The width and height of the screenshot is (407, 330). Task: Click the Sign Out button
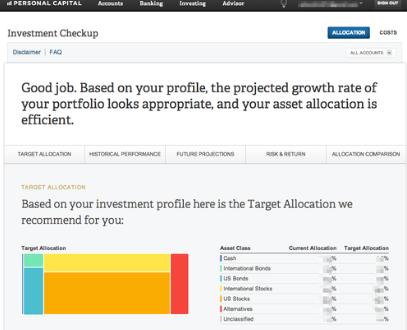pos(388,3)
